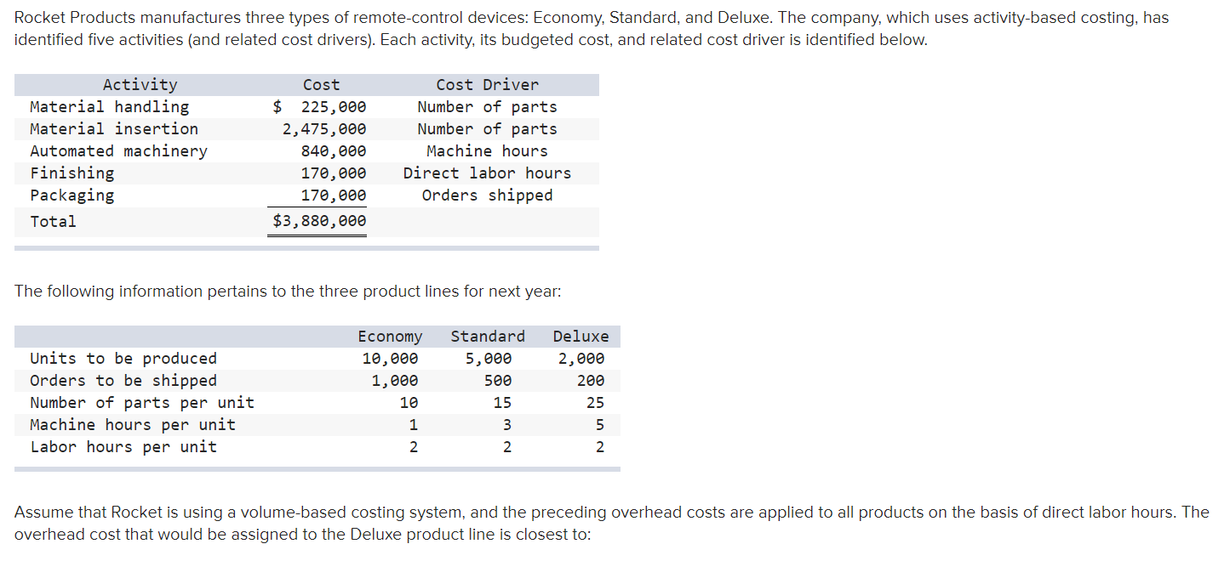The width and height of the screenshot is (1224, 578).
Task: Select the Cost Driver column header
Action: [x=486, y=84]
